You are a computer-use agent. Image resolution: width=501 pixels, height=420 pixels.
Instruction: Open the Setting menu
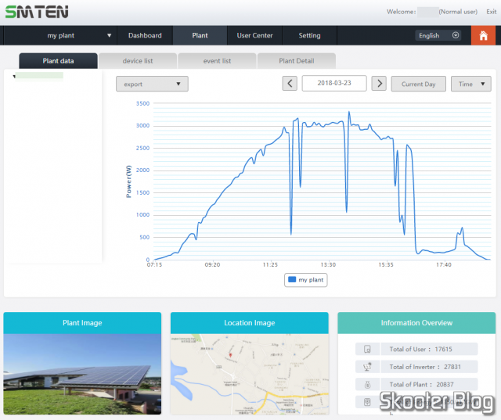click(309, 35)
